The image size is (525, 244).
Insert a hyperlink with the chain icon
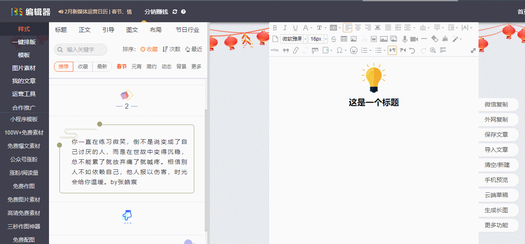point(296,50)
